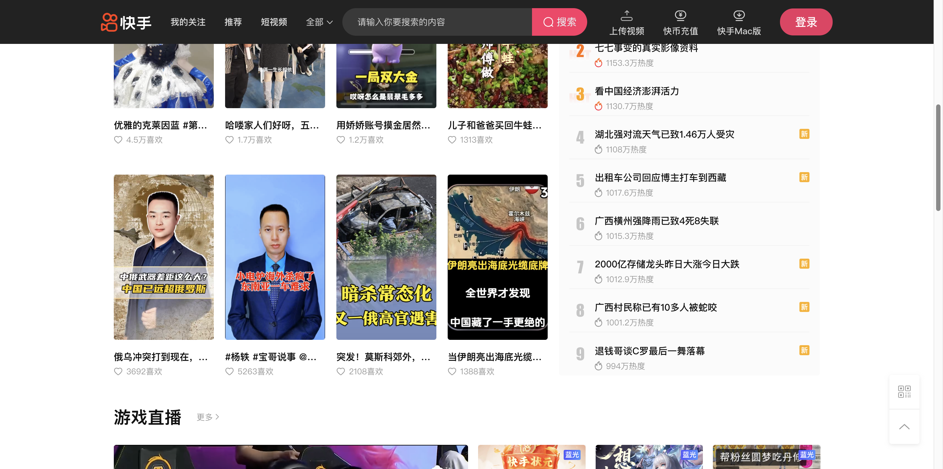943x469 pixels.
Task: Open live stream thumbnail 帮粉丝圆梦吃丹
Action: pyautogui.click(x=766, y=457)
